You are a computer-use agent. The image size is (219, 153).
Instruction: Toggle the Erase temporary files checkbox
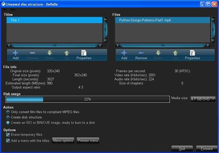click(8, 135)
